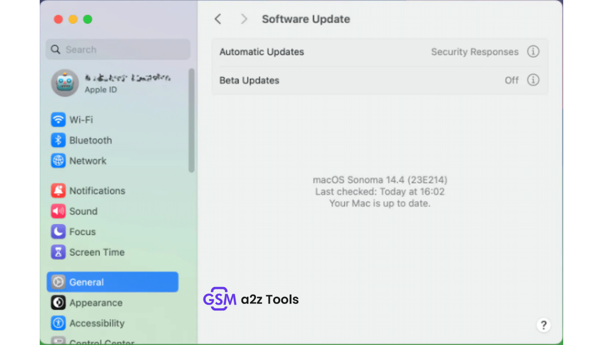Show info about Automatic Updates
The height and width of the screenshot is (345, 613).
533,51
